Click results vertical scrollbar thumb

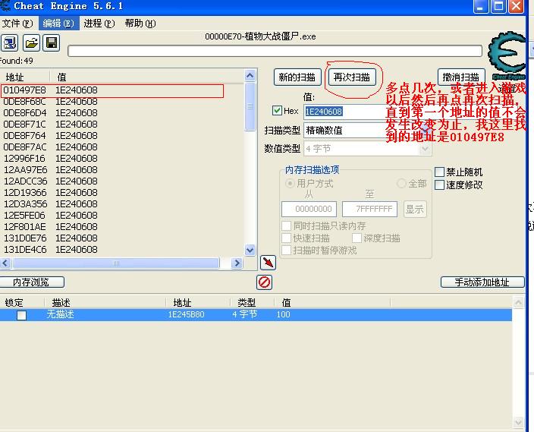tap(250, 106)
